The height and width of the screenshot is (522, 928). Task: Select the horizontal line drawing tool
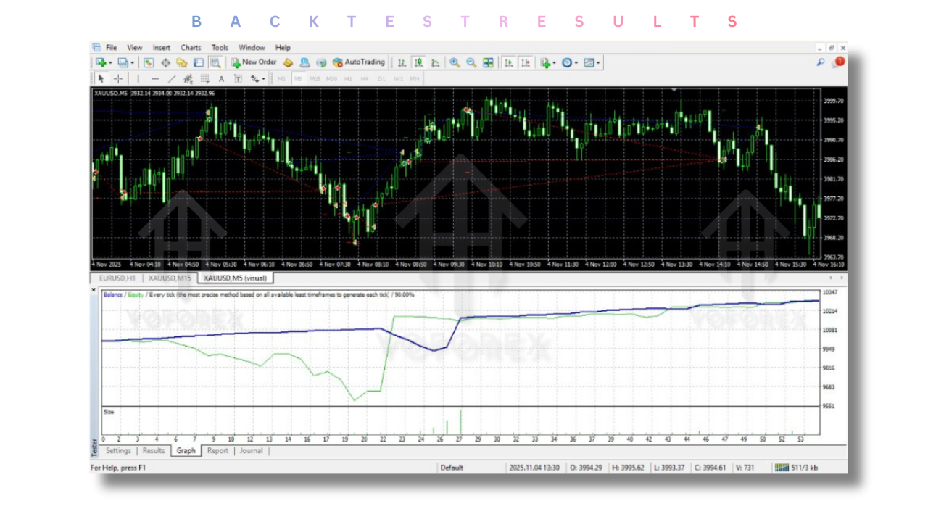(154, 78)
